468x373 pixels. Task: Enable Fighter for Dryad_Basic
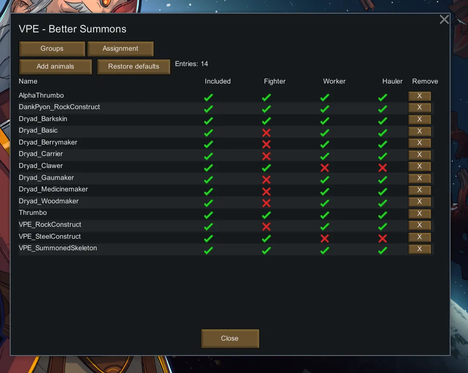(267, 133)
